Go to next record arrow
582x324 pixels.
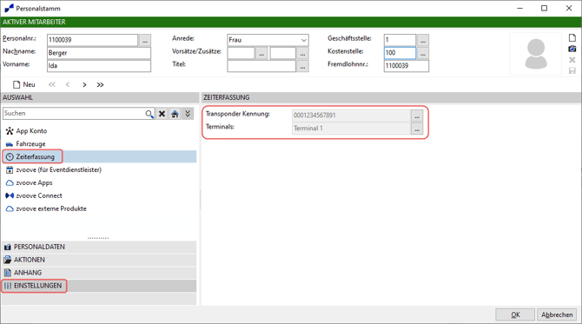84,84
